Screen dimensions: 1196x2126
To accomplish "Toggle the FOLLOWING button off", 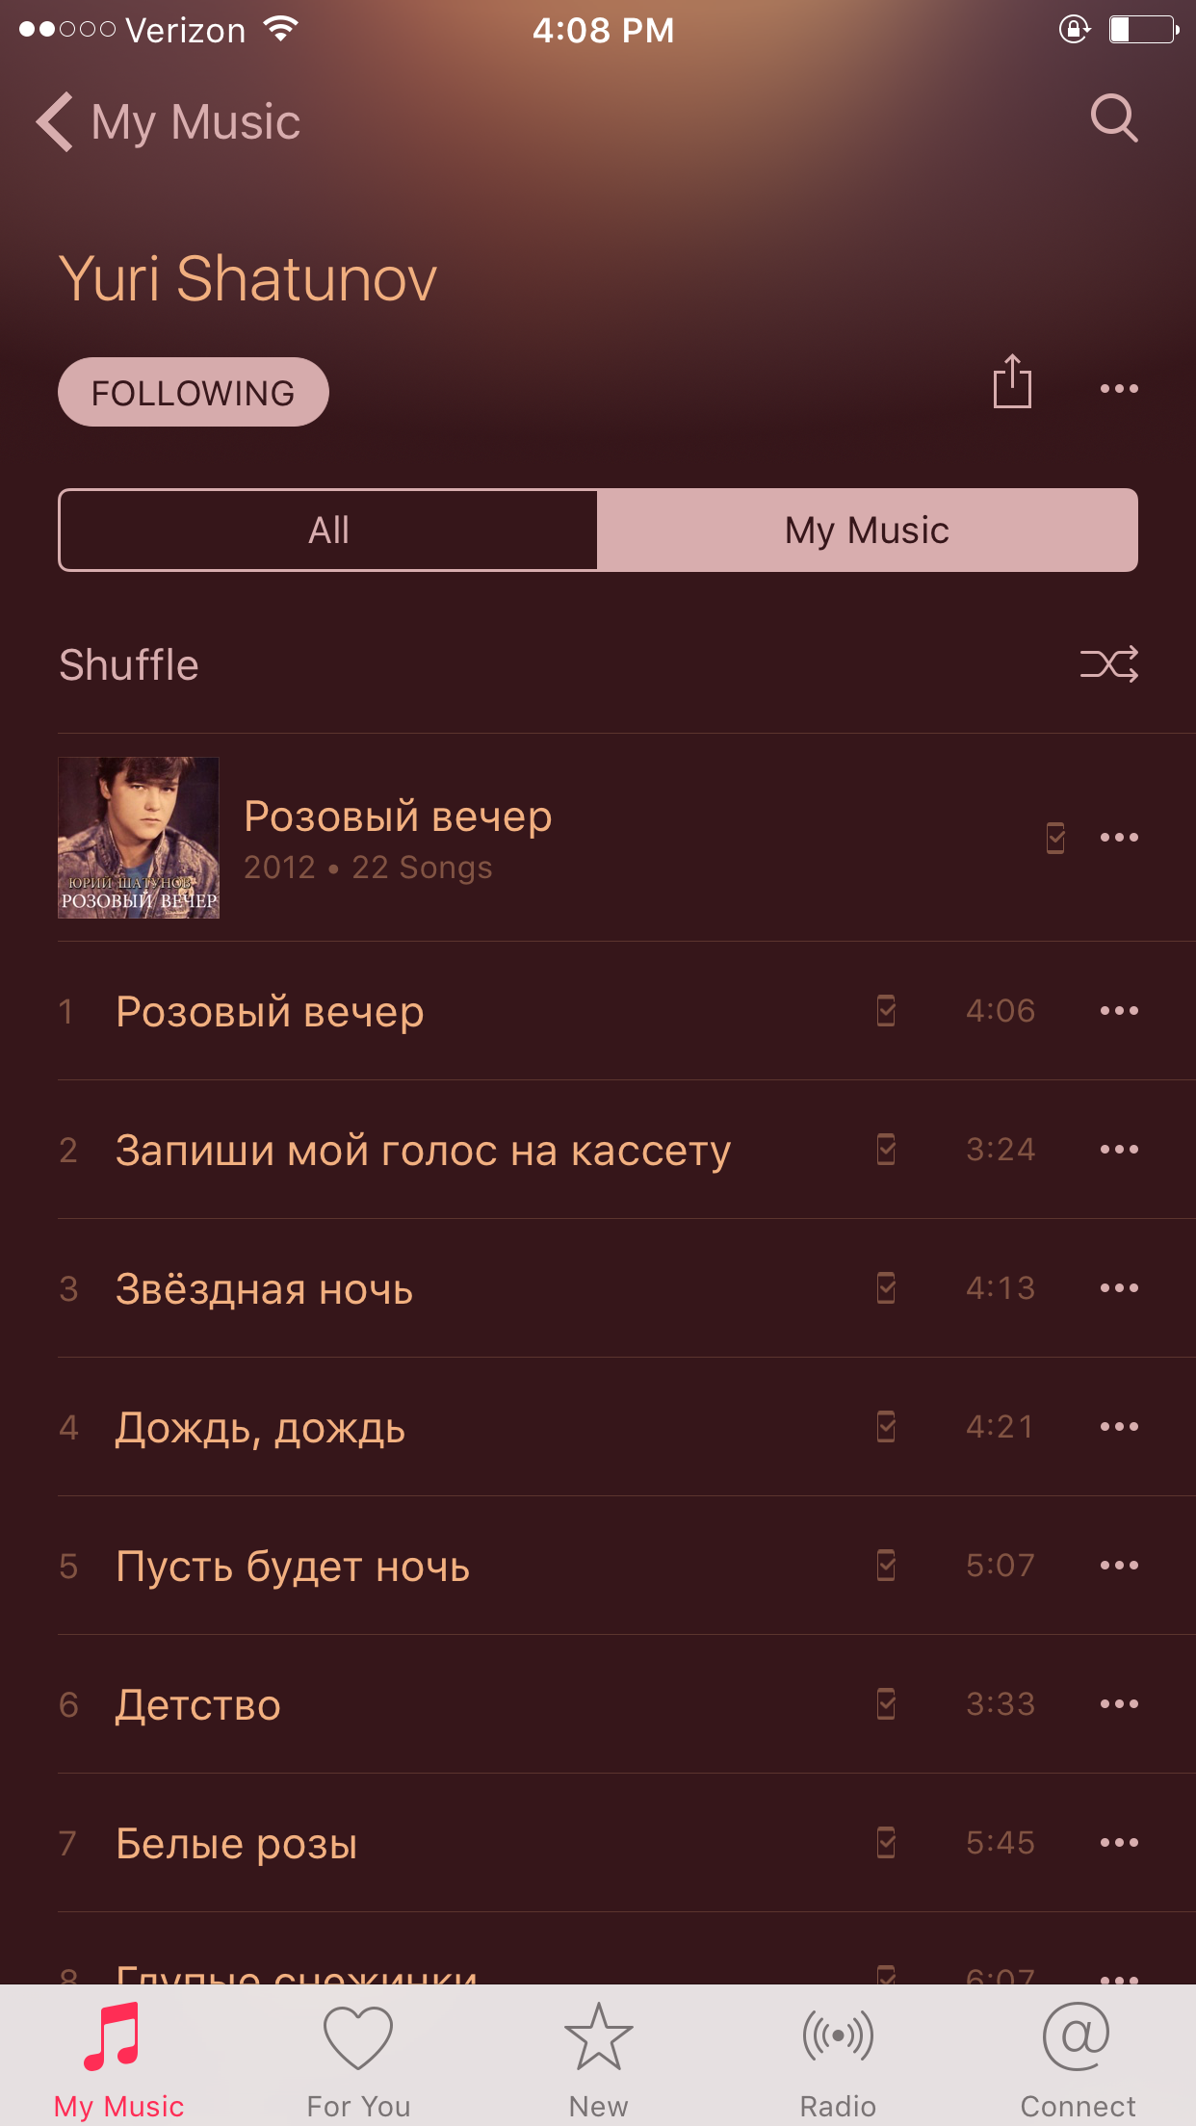I will 194,392.
